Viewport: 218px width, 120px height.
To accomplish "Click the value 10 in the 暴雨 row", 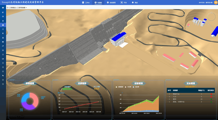I will click(x=201, y=99).
